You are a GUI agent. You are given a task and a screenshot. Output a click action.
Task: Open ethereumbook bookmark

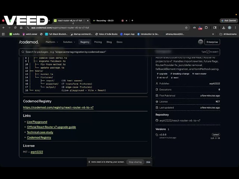point(175,34)
